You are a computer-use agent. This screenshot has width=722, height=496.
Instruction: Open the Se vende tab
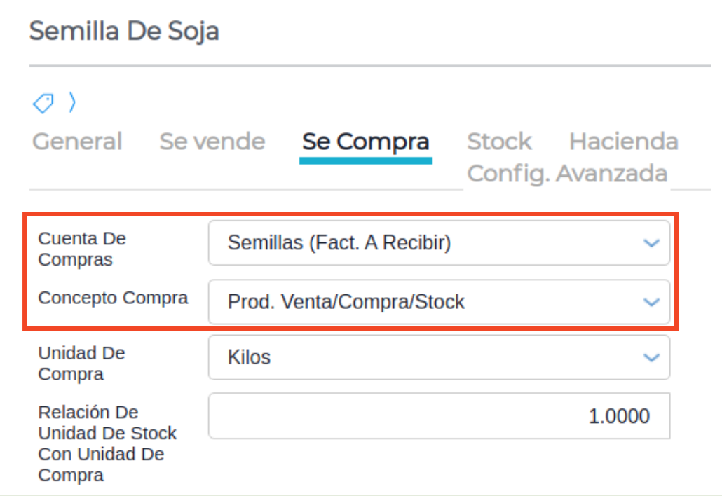(212, 142)
